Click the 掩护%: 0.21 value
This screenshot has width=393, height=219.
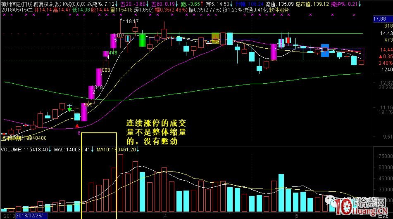click(344, 4)
